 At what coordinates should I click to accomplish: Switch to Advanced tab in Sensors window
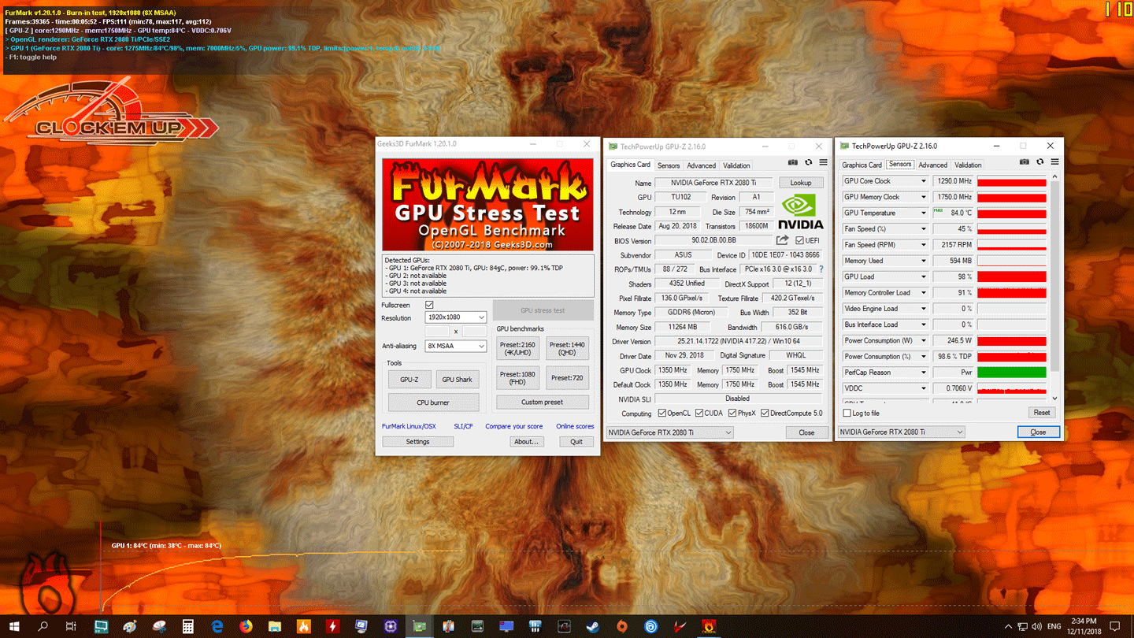932,165
